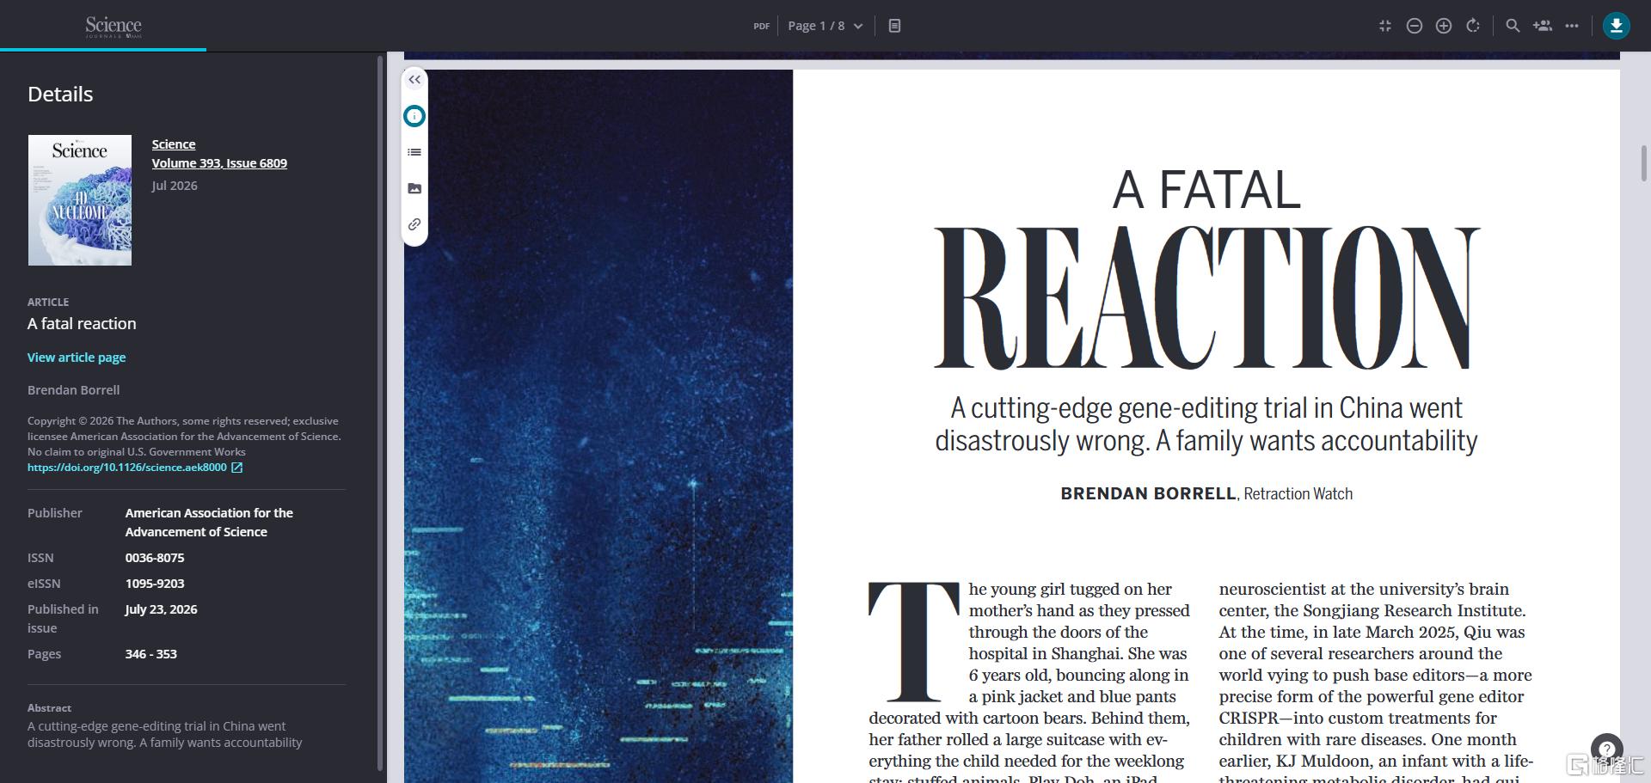1651x783 pixels.
Task: Click View article page link
Action: click(77, 358)
